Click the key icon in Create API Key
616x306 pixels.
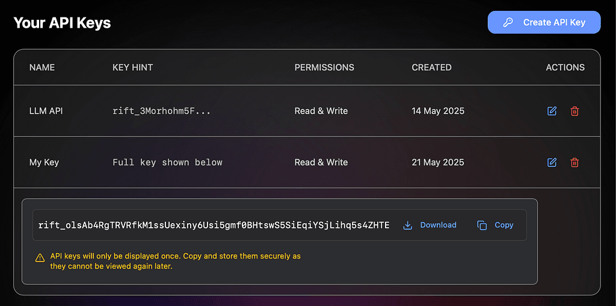coord(508,22)
